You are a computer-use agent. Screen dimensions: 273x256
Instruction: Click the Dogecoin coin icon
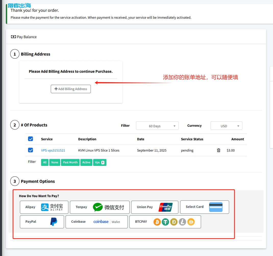coord(174,222)
